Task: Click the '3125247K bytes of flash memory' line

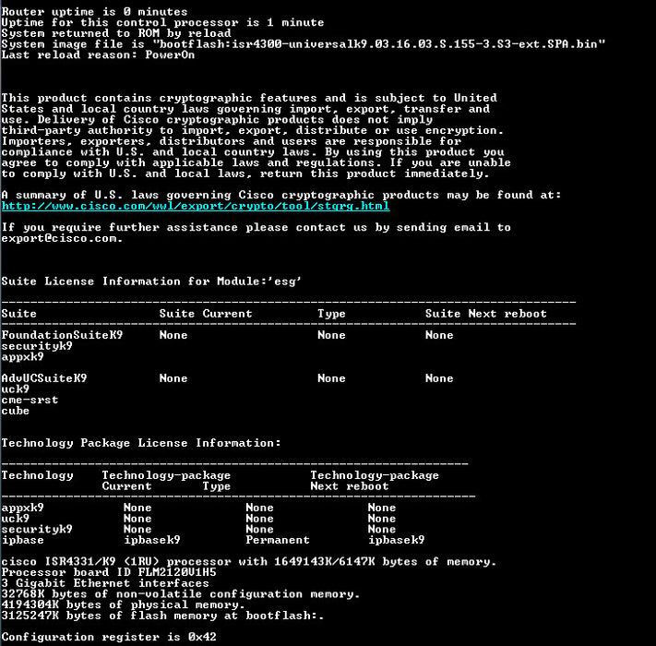Action: coord(162,616)
